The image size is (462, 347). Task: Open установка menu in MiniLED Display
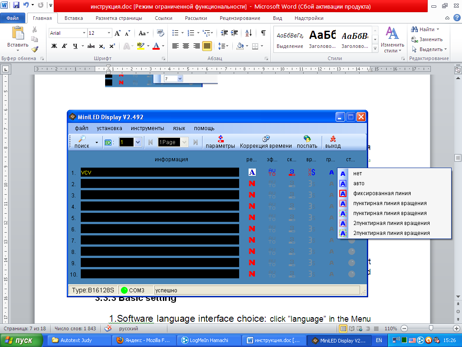109,128
